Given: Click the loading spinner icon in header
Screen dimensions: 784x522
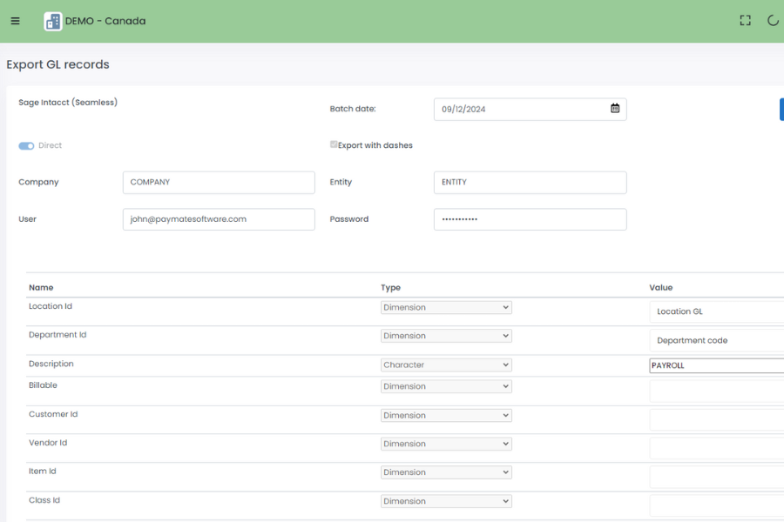Looking at the screenshot, I should point(773,21).
